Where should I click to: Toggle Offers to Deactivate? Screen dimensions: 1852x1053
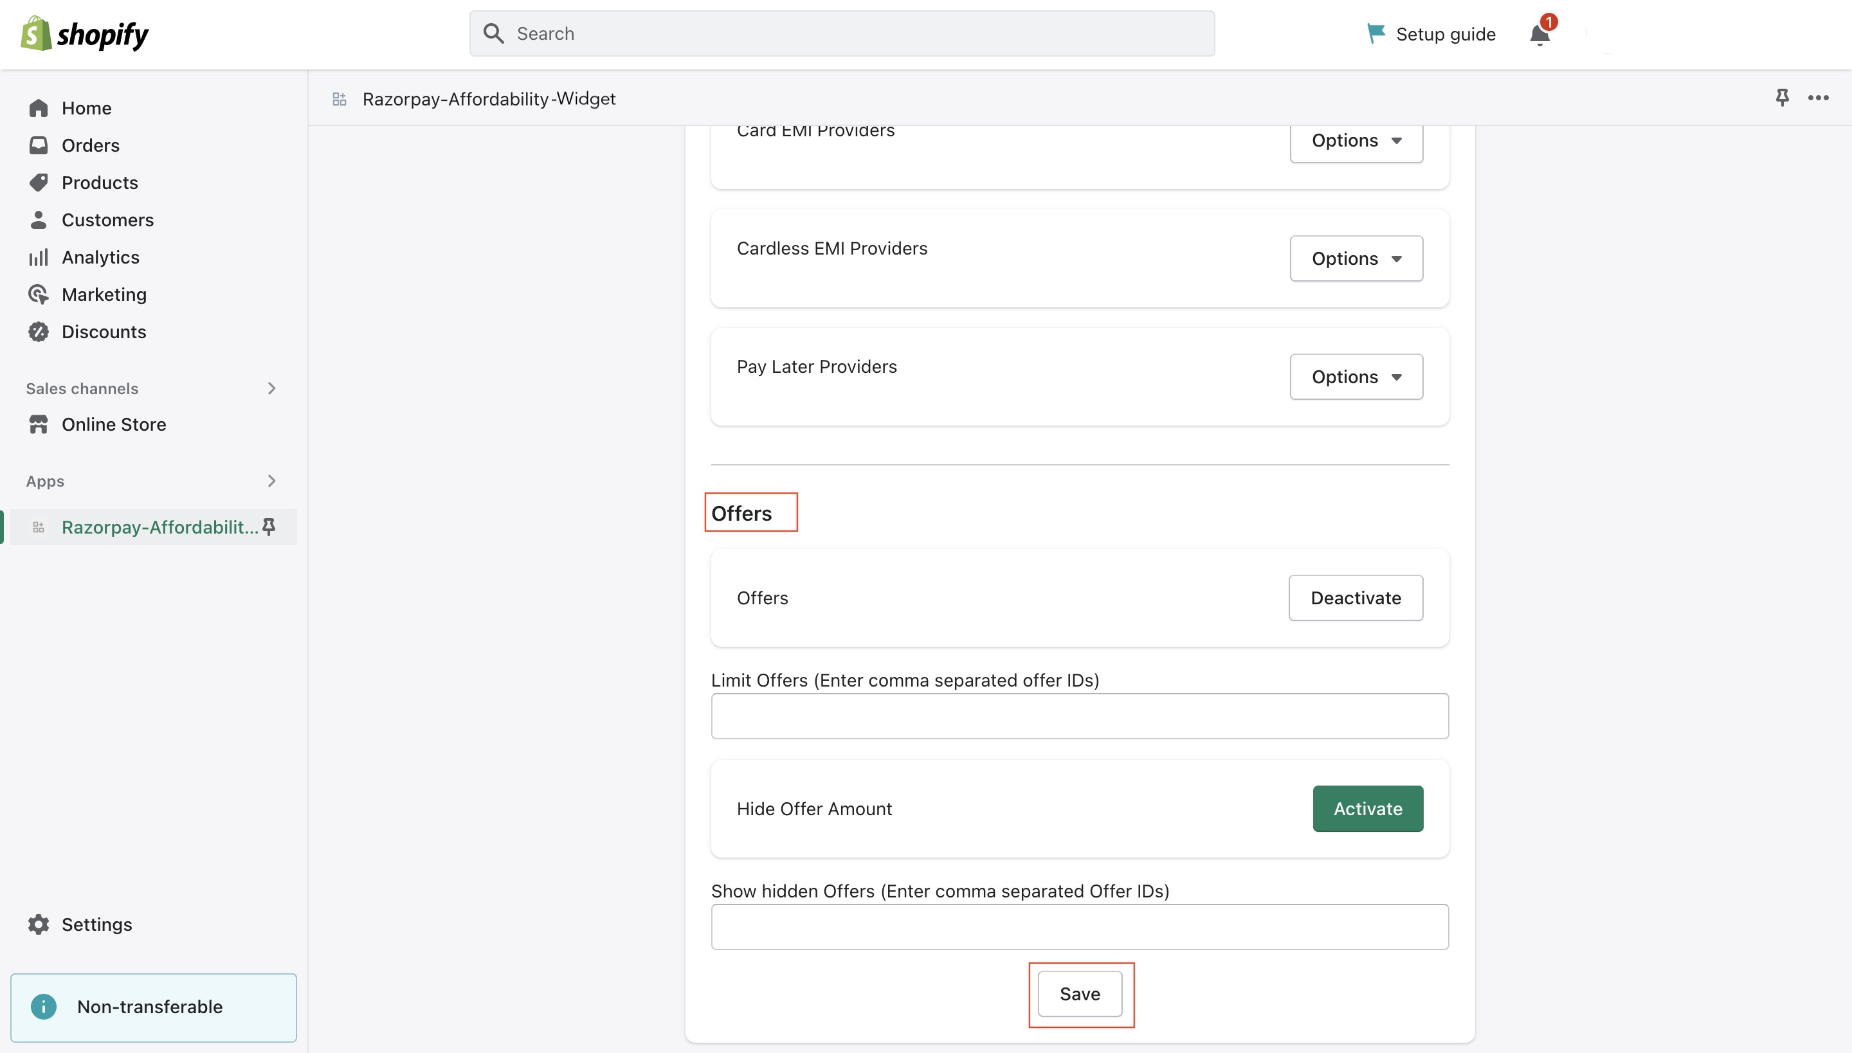coord(1356,597)
